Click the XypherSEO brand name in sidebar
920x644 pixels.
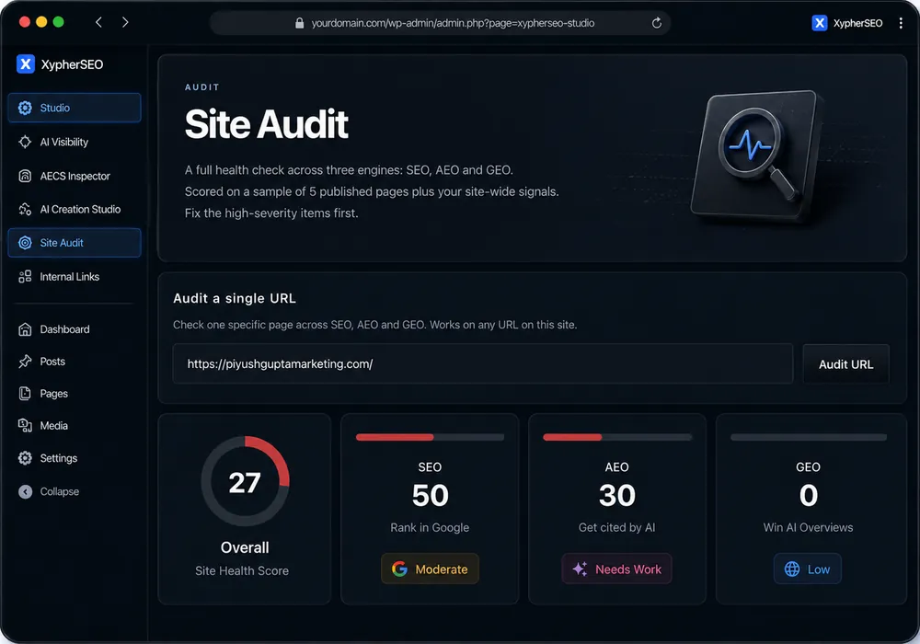pos(72,64)
